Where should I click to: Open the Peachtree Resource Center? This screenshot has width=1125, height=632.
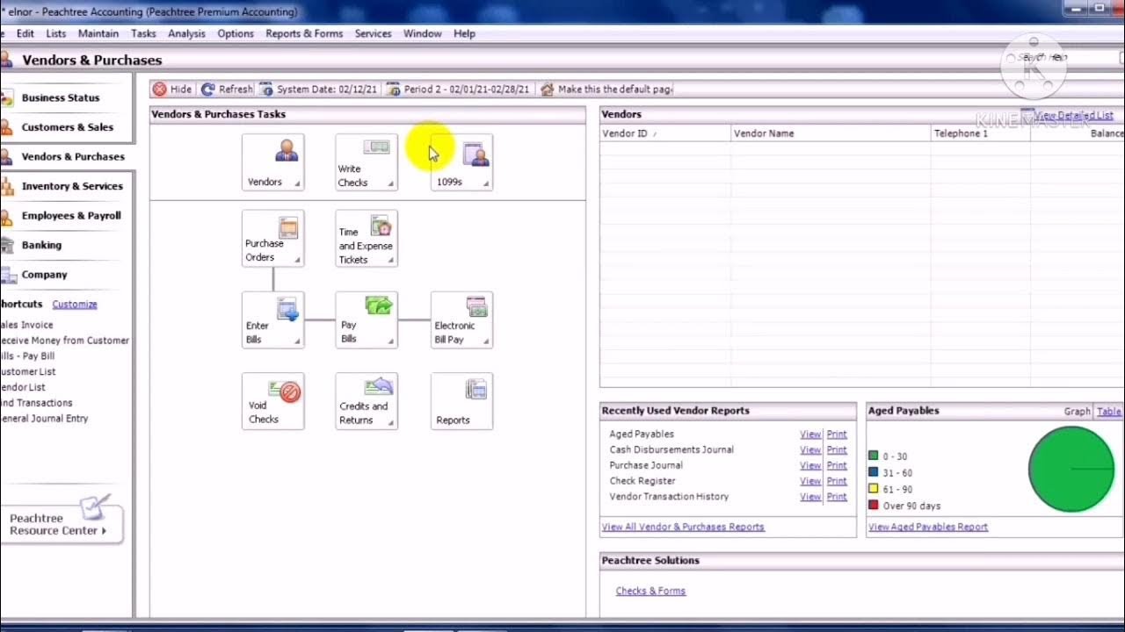tap(60, 524)
